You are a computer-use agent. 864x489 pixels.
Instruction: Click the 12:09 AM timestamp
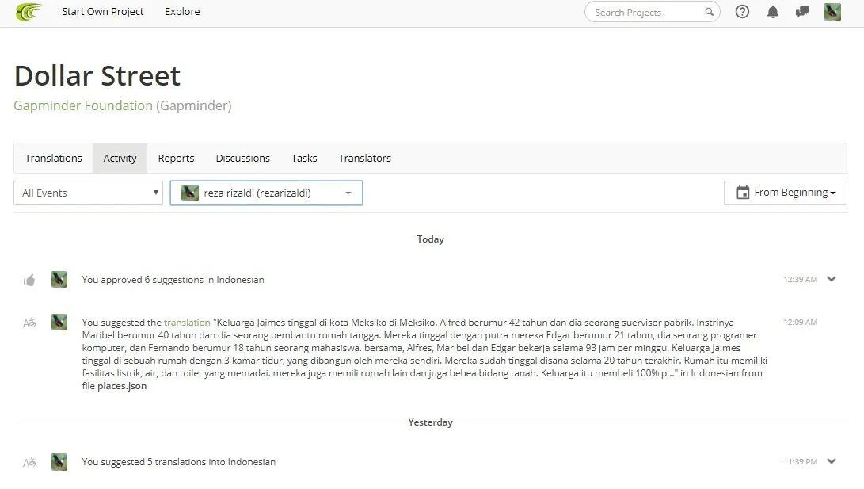tap(800, 322)
